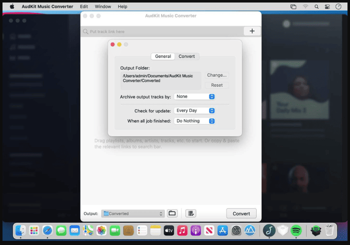Screen dimensions: 350x245
Task: Open App Store from the Dock
Action: tap(223, 230)
